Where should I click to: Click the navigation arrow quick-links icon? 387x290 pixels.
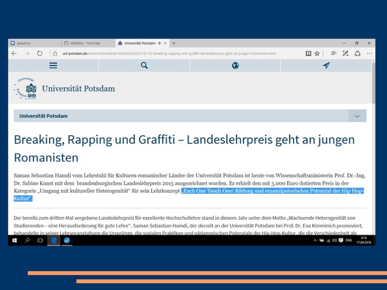point(326,65)
